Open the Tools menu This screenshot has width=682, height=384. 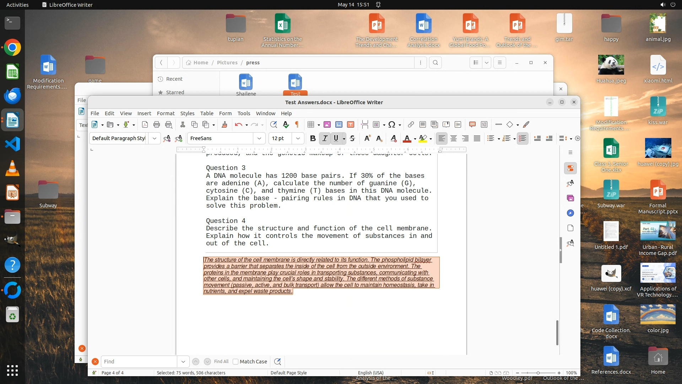coord(244,113)
